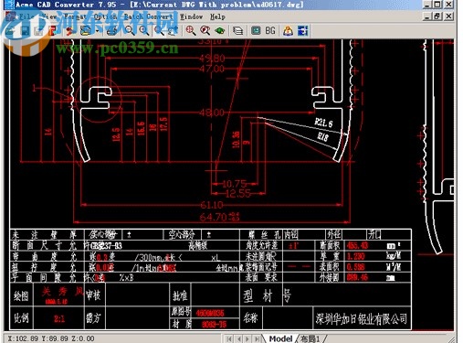
Task: Click the 0.588 surface area value
Action: click(355, 267)
